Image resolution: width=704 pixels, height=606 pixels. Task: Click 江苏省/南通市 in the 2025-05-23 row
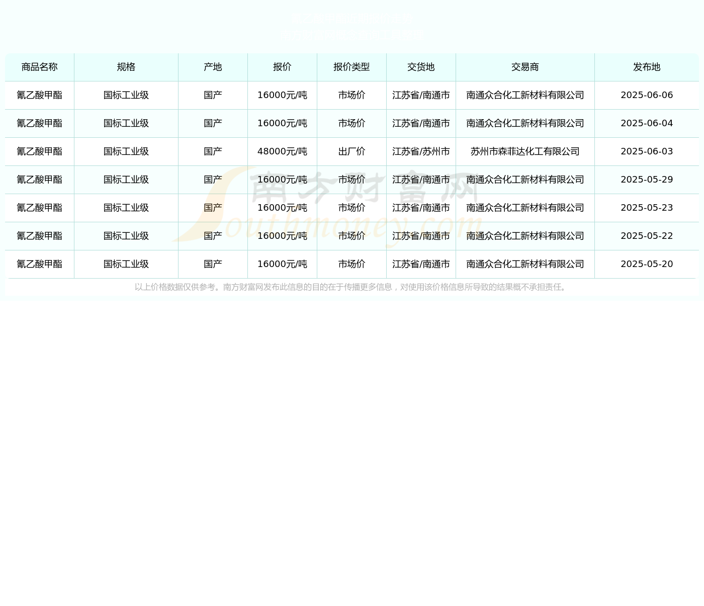coord(421,208)
